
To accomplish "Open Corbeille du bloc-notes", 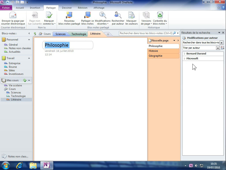I will coord(160,18).
